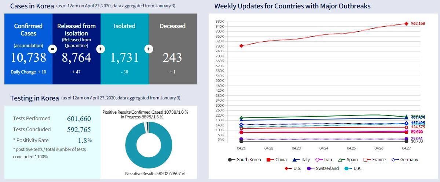Viewport: 440px width, 182px height.
Task: Click the Switzerland legend item
Action: pyautogui.click(x=322, y=168)
